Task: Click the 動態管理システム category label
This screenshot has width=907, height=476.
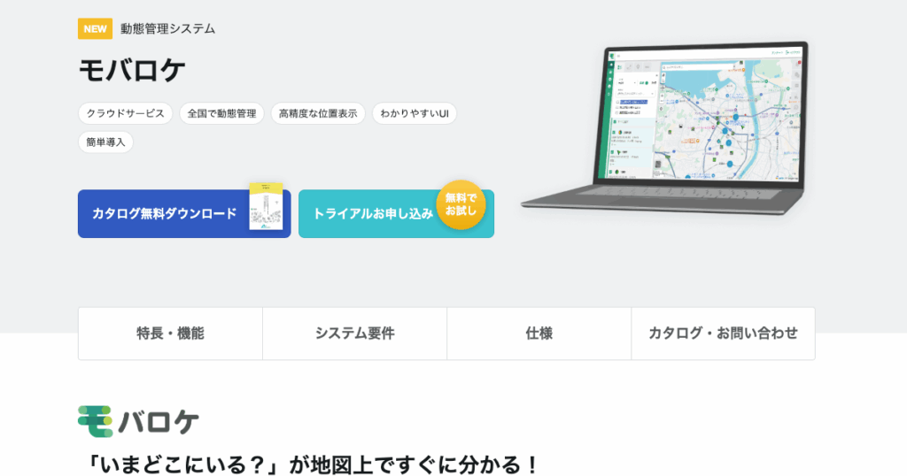Action: [168, 28]
